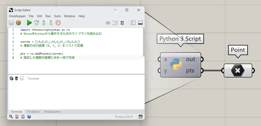Run the script with green play button
Screen dimensions: 261x126
click(x=29, y=23)
